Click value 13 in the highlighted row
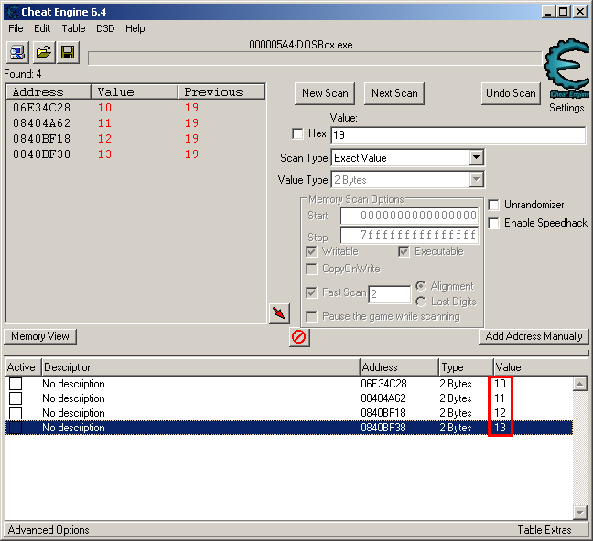The image size is (593, 541). (x=500, y=428)
